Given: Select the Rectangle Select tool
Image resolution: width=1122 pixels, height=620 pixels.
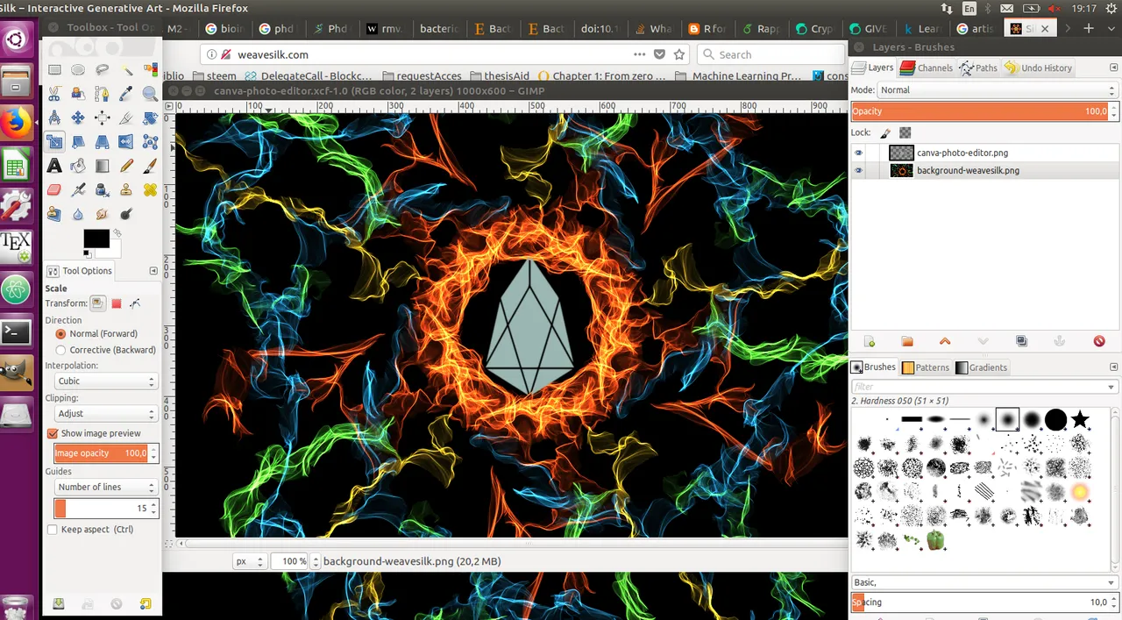Looking at the screenshot, I should pyautogui.click(x=54, y=69).
